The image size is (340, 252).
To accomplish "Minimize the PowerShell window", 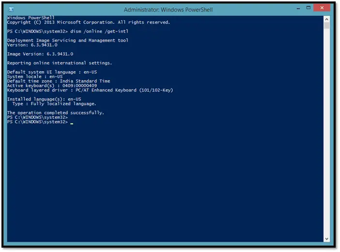I will [x=298, y=8].
